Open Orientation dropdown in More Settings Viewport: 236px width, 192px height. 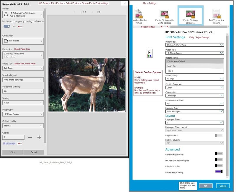(195, 96)
